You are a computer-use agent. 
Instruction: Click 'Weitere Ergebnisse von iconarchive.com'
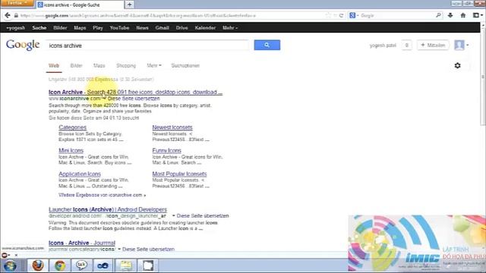[102, 195]
